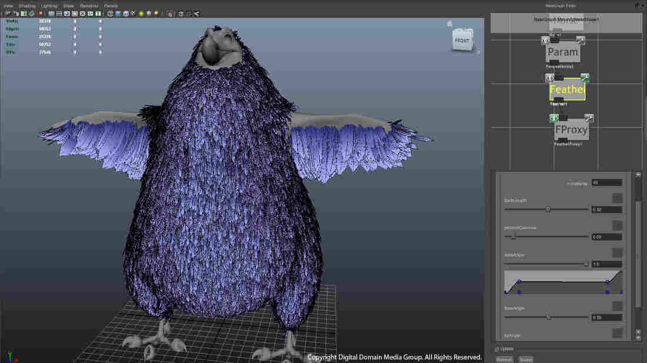Click the gray shadows sphere icon
The image size is (647, 363).
coord(149,14)
